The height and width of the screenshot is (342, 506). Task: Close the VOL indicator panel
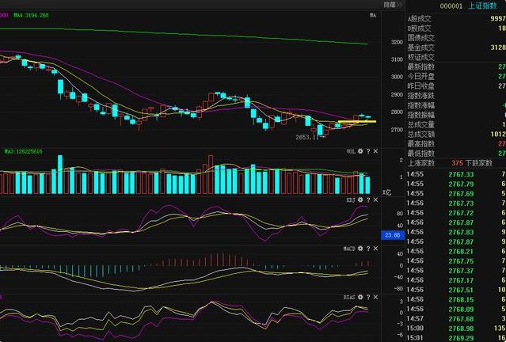[x=375, y=151]
